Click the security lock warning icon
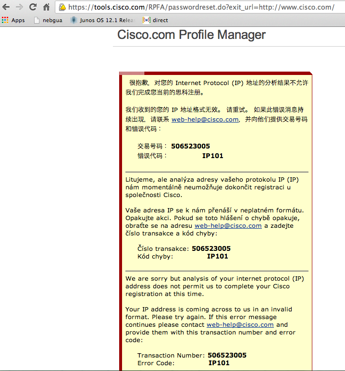The height and width of the screenshot is (371, 345). (62, 7)
